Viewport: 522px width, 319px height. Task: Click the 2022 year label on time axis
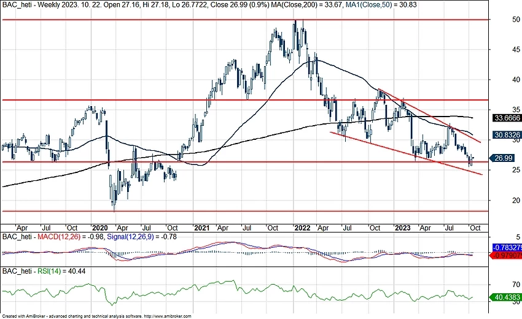(x=303, y=228)
